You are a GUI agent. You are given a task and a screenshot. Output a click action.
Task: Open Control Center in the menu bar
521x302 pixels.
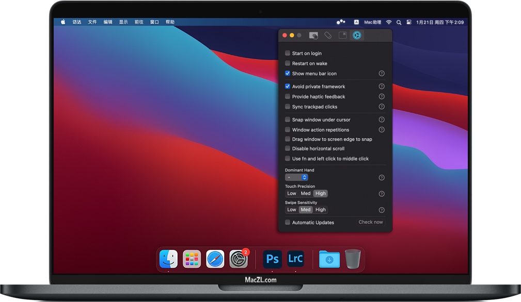409,22
